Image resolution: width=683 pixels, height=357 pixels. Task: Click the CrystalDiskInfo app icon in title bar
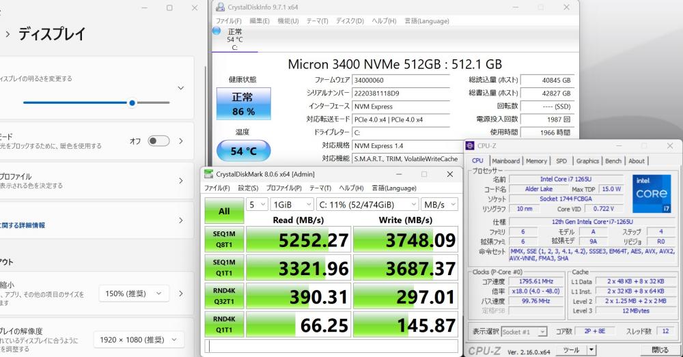point(221,7)
